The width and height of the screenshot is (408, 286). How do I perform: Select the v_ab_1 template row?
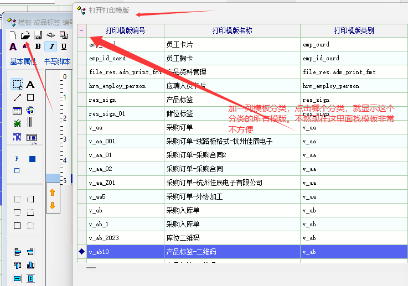point(242,224)
